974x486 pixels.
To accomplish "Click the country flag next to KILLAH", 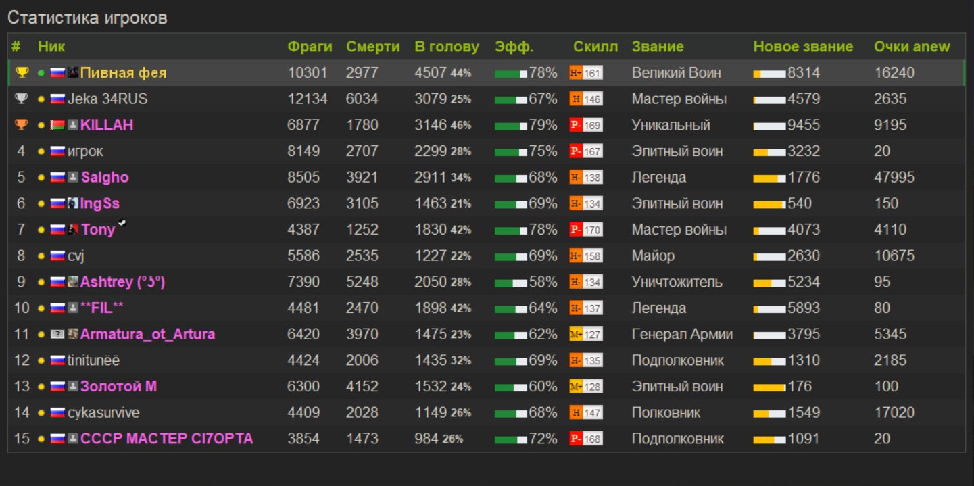I will [57, 125].
